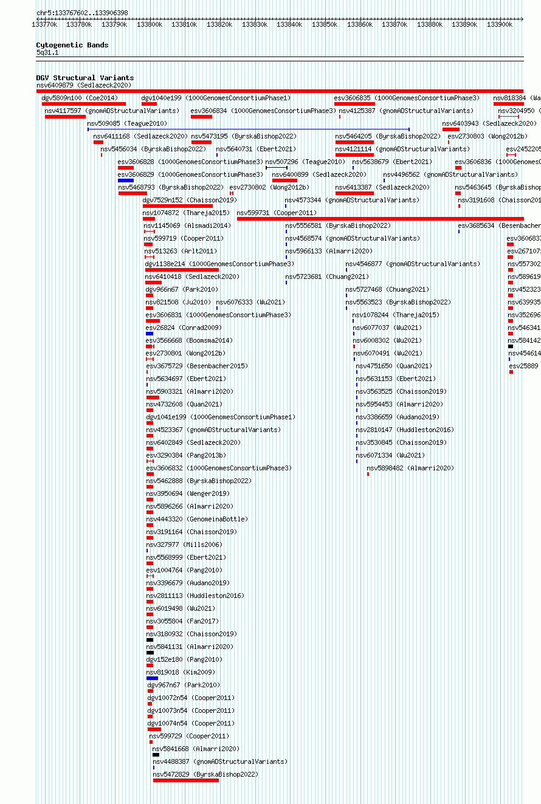Click nsv1145069 (Alsmadi2014) label
The height and width of the screenshot is (804, 541).
[x=188, y=225]
